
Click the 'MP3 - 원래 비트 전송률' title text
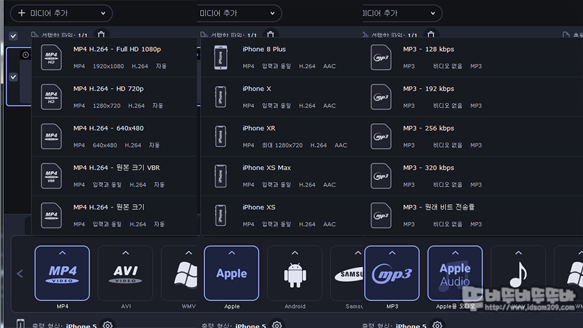(x=439, y=207)
